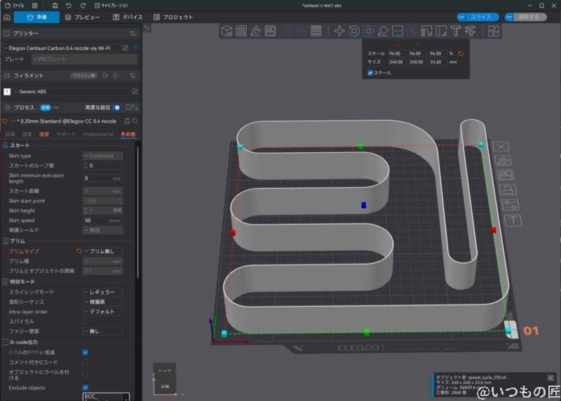This screenshot has height=401, width=561.
Task: Switch to the プレビュー tab
Action: click(83, 17)
